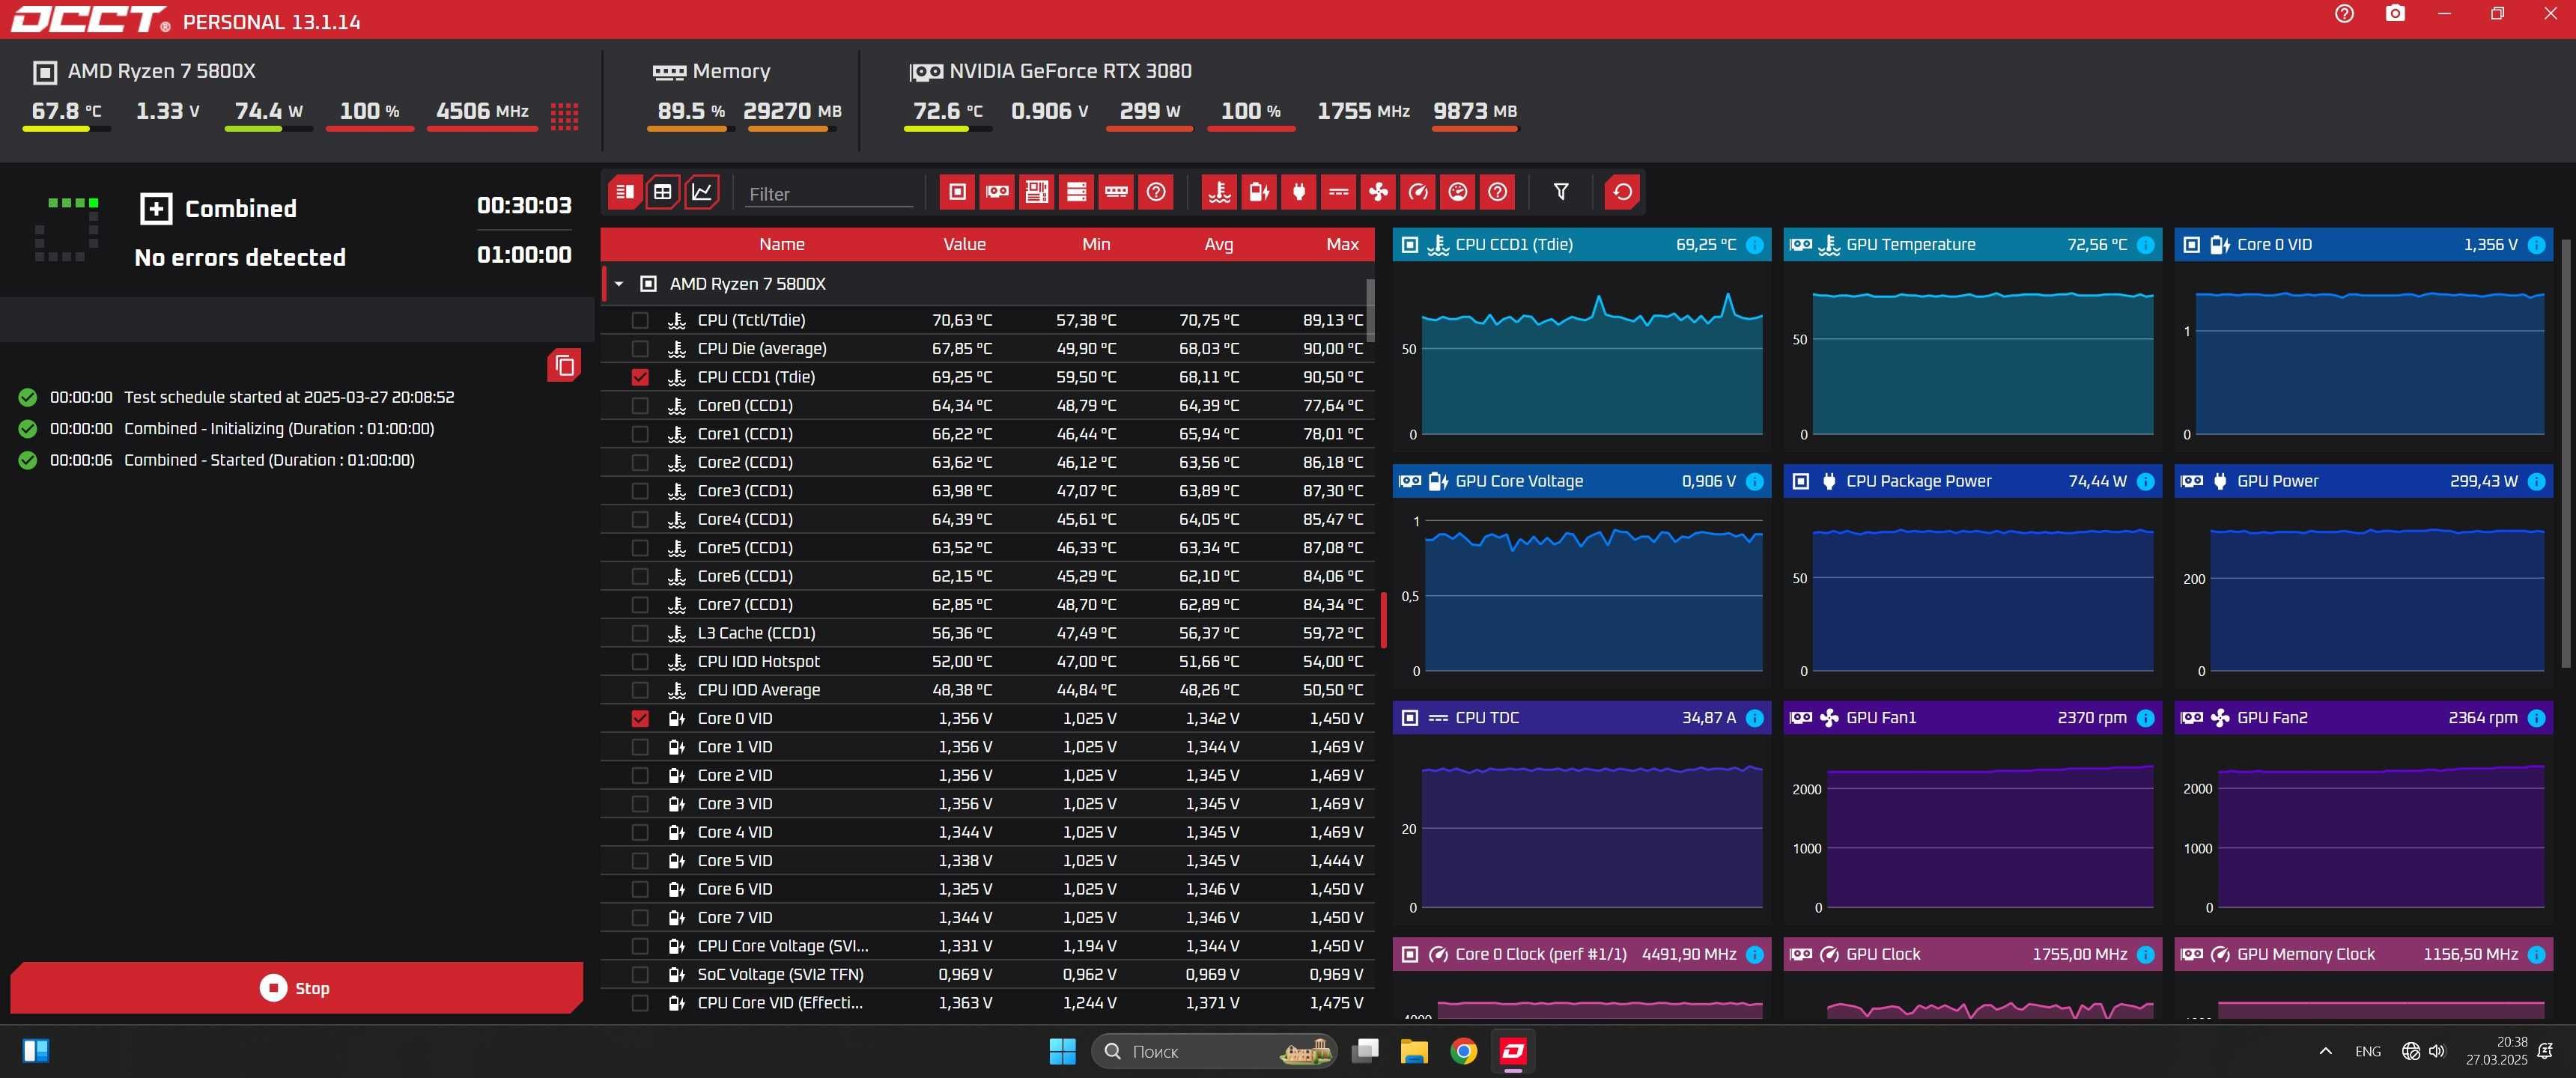Check the L3 Cache (CCD1) checkbox
The image size is (2576, 1078).
point(640,634)
